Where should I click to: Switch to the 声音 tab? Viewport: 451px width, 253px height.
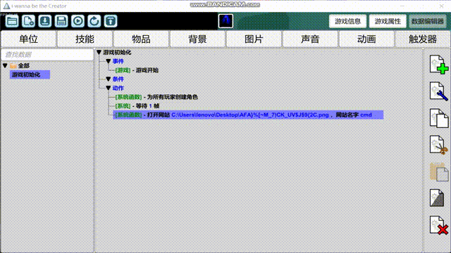310,39
